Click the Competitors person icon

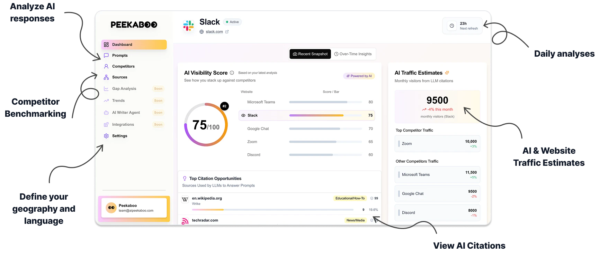click(106, 66)
